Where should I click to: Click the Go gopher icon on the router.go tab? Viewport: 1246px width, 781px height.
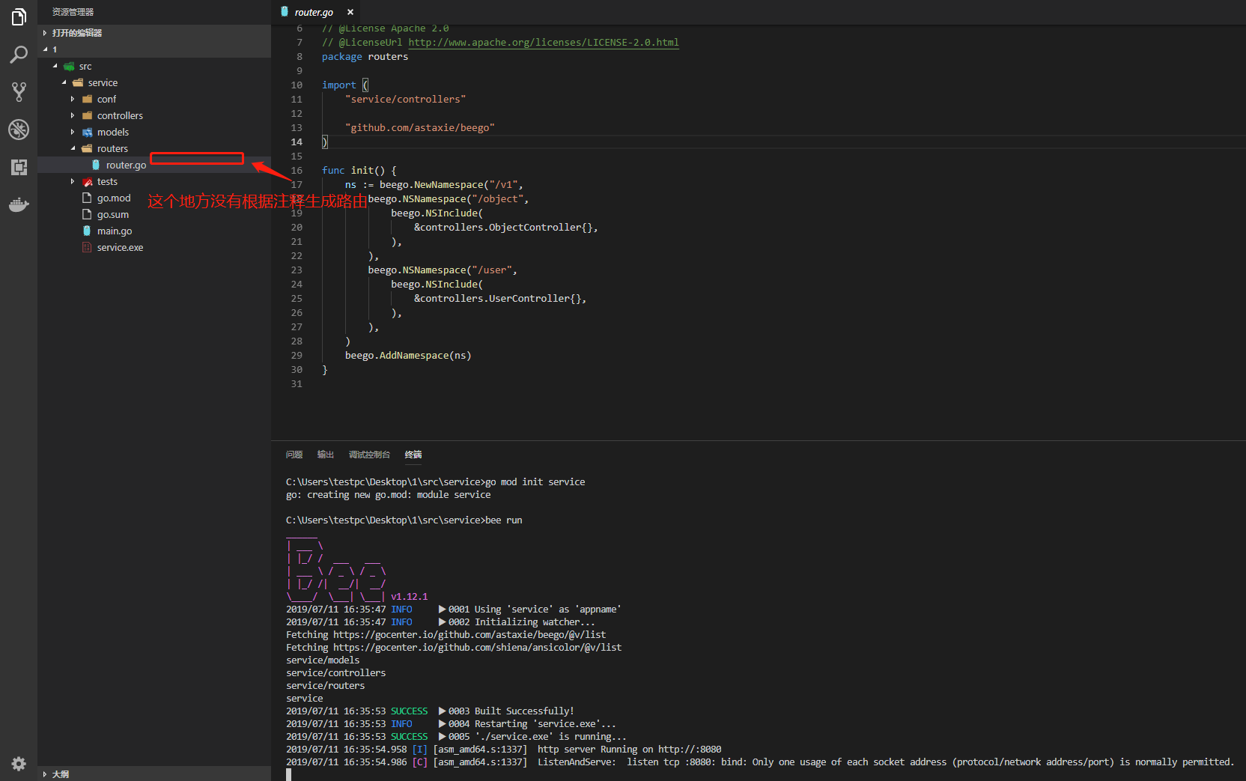tap(285, 11)
